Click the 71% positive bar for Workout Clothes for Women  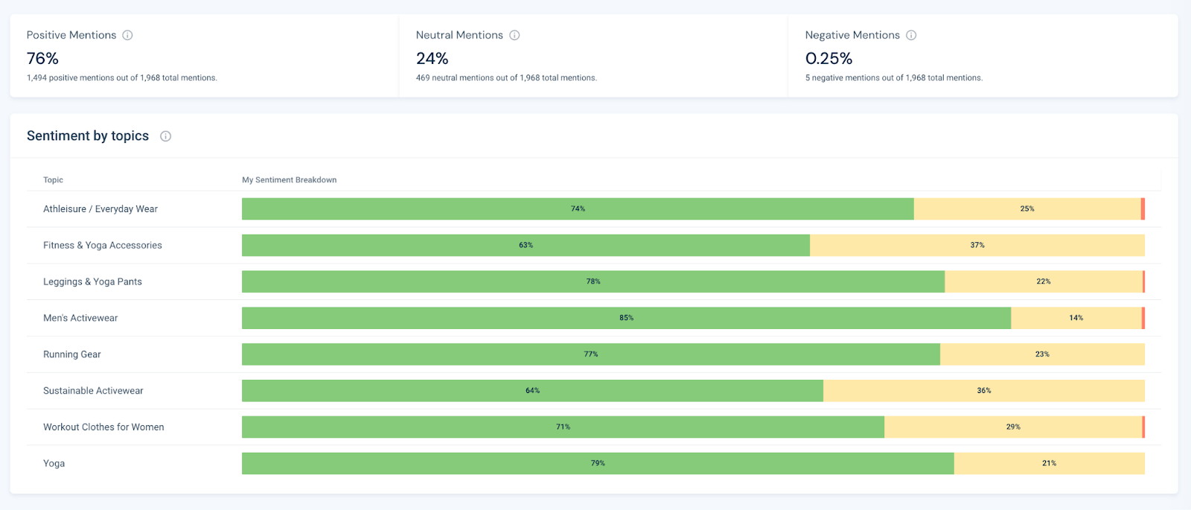coord(563,427)
